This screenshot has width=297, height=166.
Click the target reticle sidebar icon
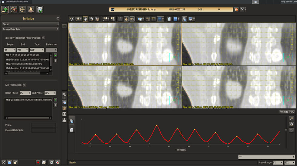click(x=64, y=108)
